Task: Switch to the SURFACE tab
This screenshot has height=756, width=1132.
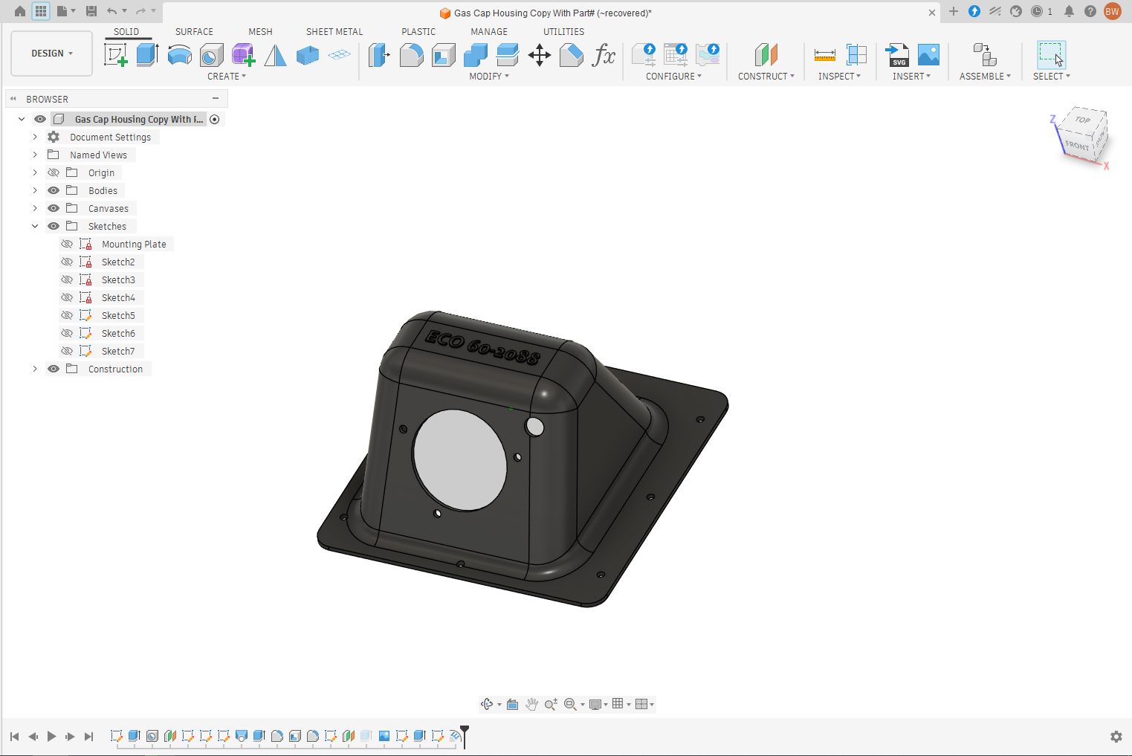Action: coord(194,31)
